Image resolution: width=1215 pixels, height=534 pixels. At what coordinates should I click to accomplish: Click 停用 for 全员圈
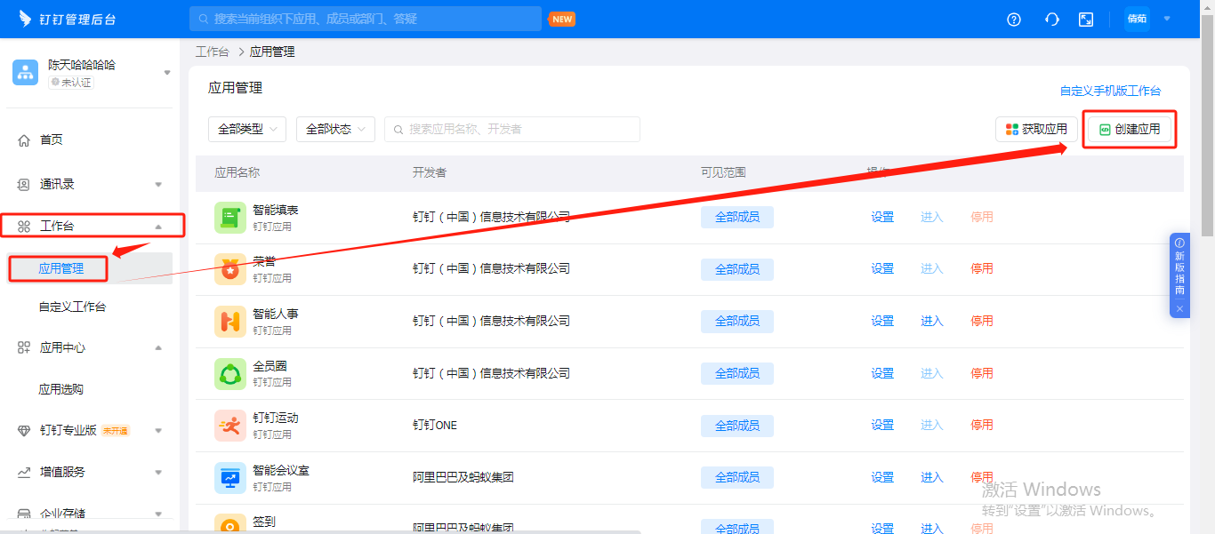pyautogui.click(x=982, y=373)
